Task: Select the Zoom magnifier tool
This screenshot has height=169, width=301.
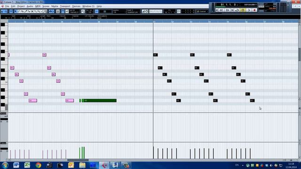Action: (x=39, y=11)
